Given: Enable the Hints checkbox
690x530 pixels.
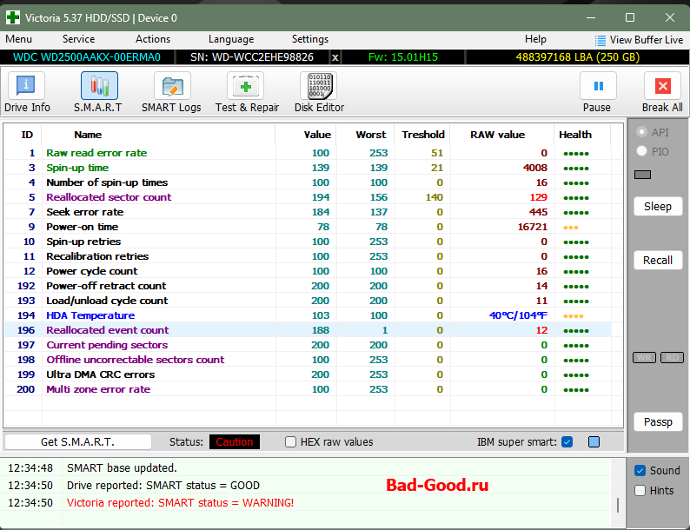Looking at the screenshot, I should pos(640,490).
